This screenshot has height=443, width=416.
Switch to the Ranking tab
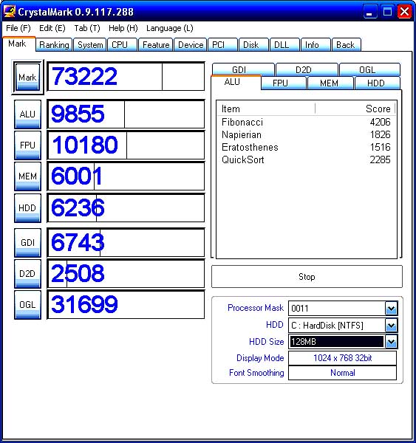54,45
